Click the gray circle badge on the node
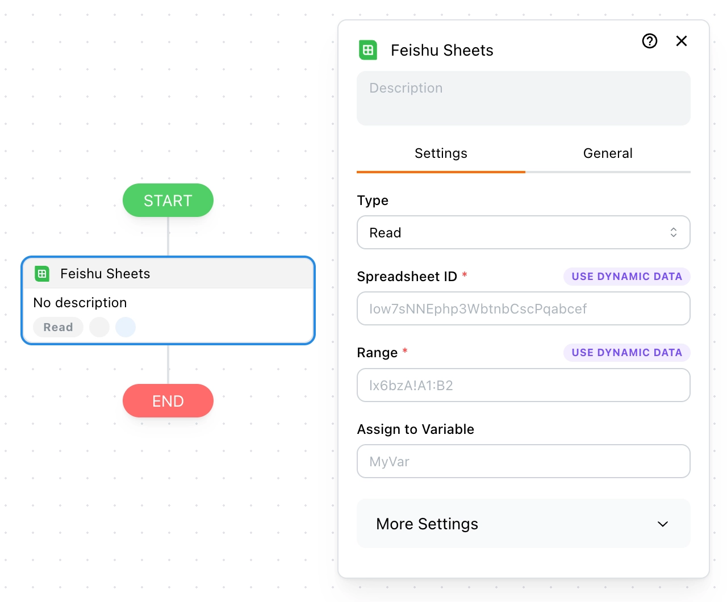 click(x=99, y=327)
